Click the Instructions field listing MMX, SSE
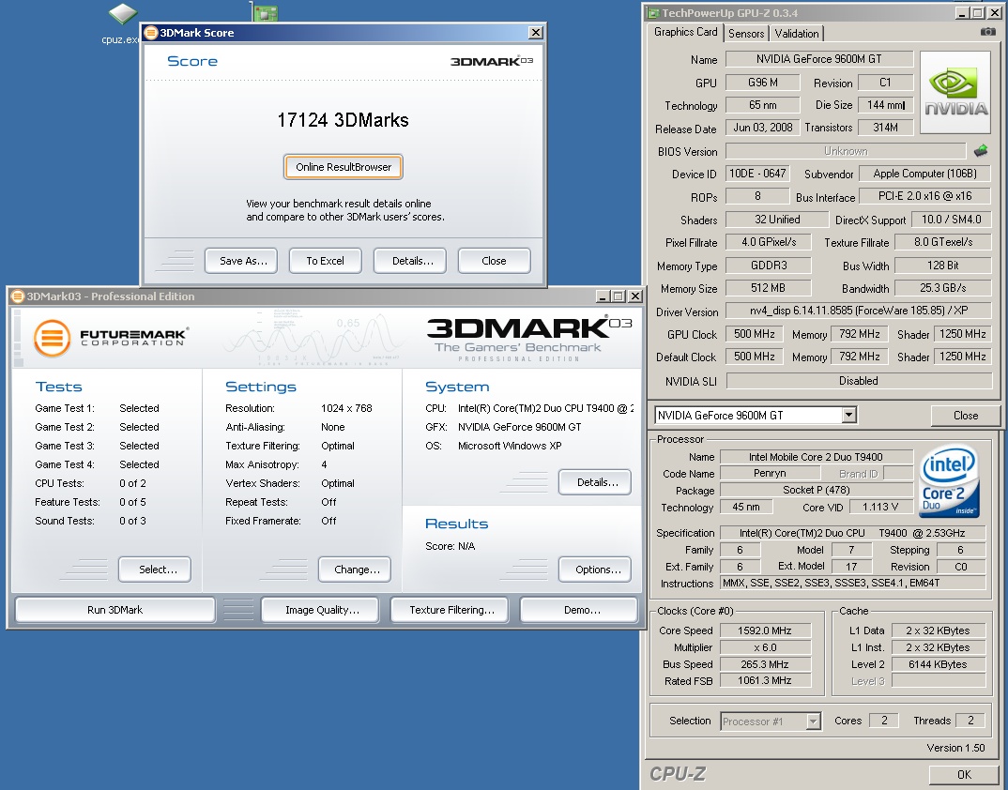This screenshot has width=1008, height=790. click(x=852, y=583)
